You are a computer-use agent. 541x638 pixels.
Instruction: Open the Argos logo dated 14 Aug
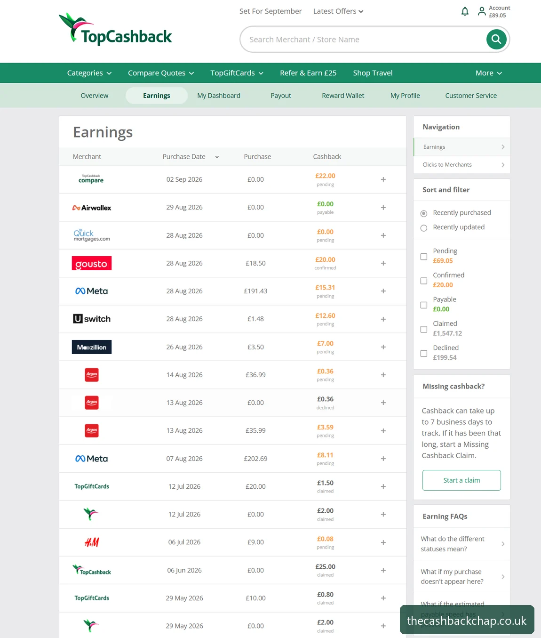coord(92,375)
